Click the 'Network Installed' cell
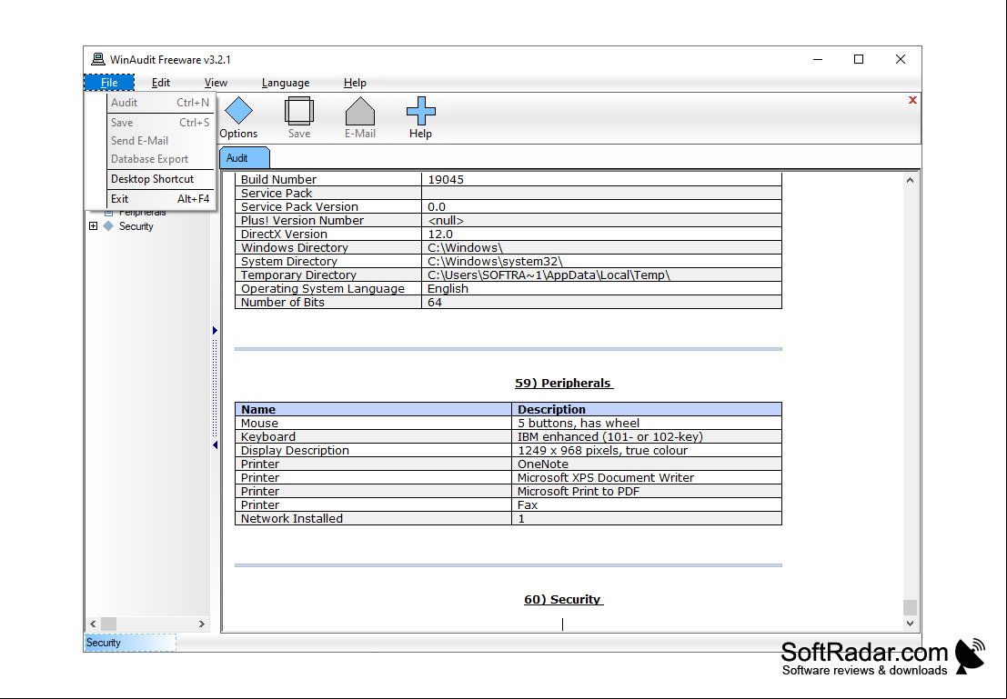This screenshot has height=699, width=1007. 374,519
